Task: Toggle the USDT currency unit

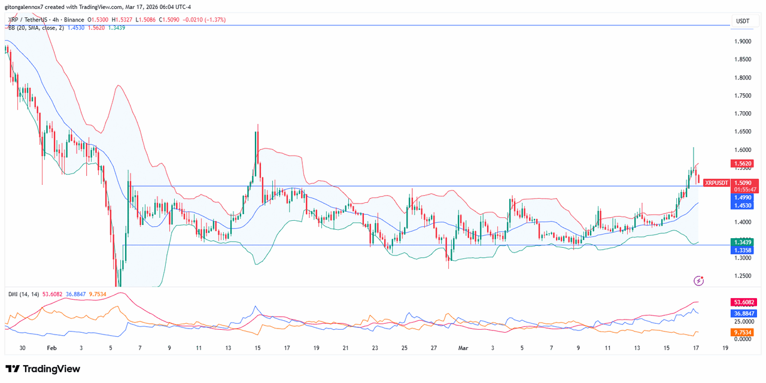Action: pos(744,20)
